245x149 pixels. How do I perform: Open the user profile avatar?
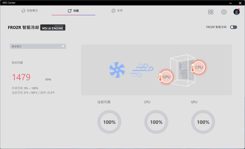click(x=236, y=12)
